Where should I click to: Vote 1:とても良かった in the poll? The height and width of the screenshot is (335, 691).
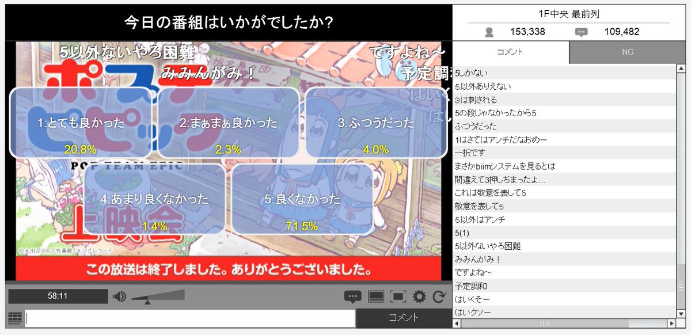pyautogui.click(x=81, y=123)
